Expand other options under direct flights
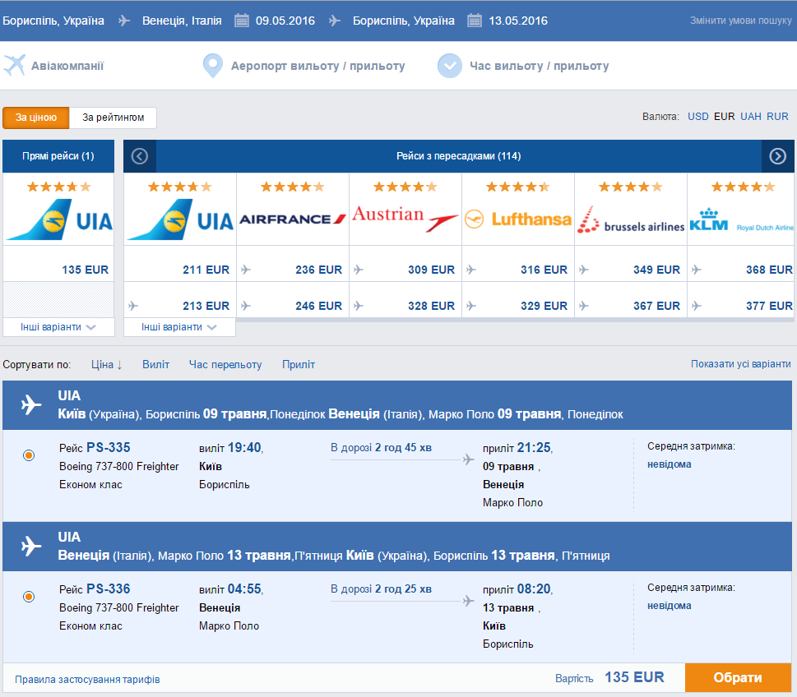797x697 pixels. coord(58,327)
